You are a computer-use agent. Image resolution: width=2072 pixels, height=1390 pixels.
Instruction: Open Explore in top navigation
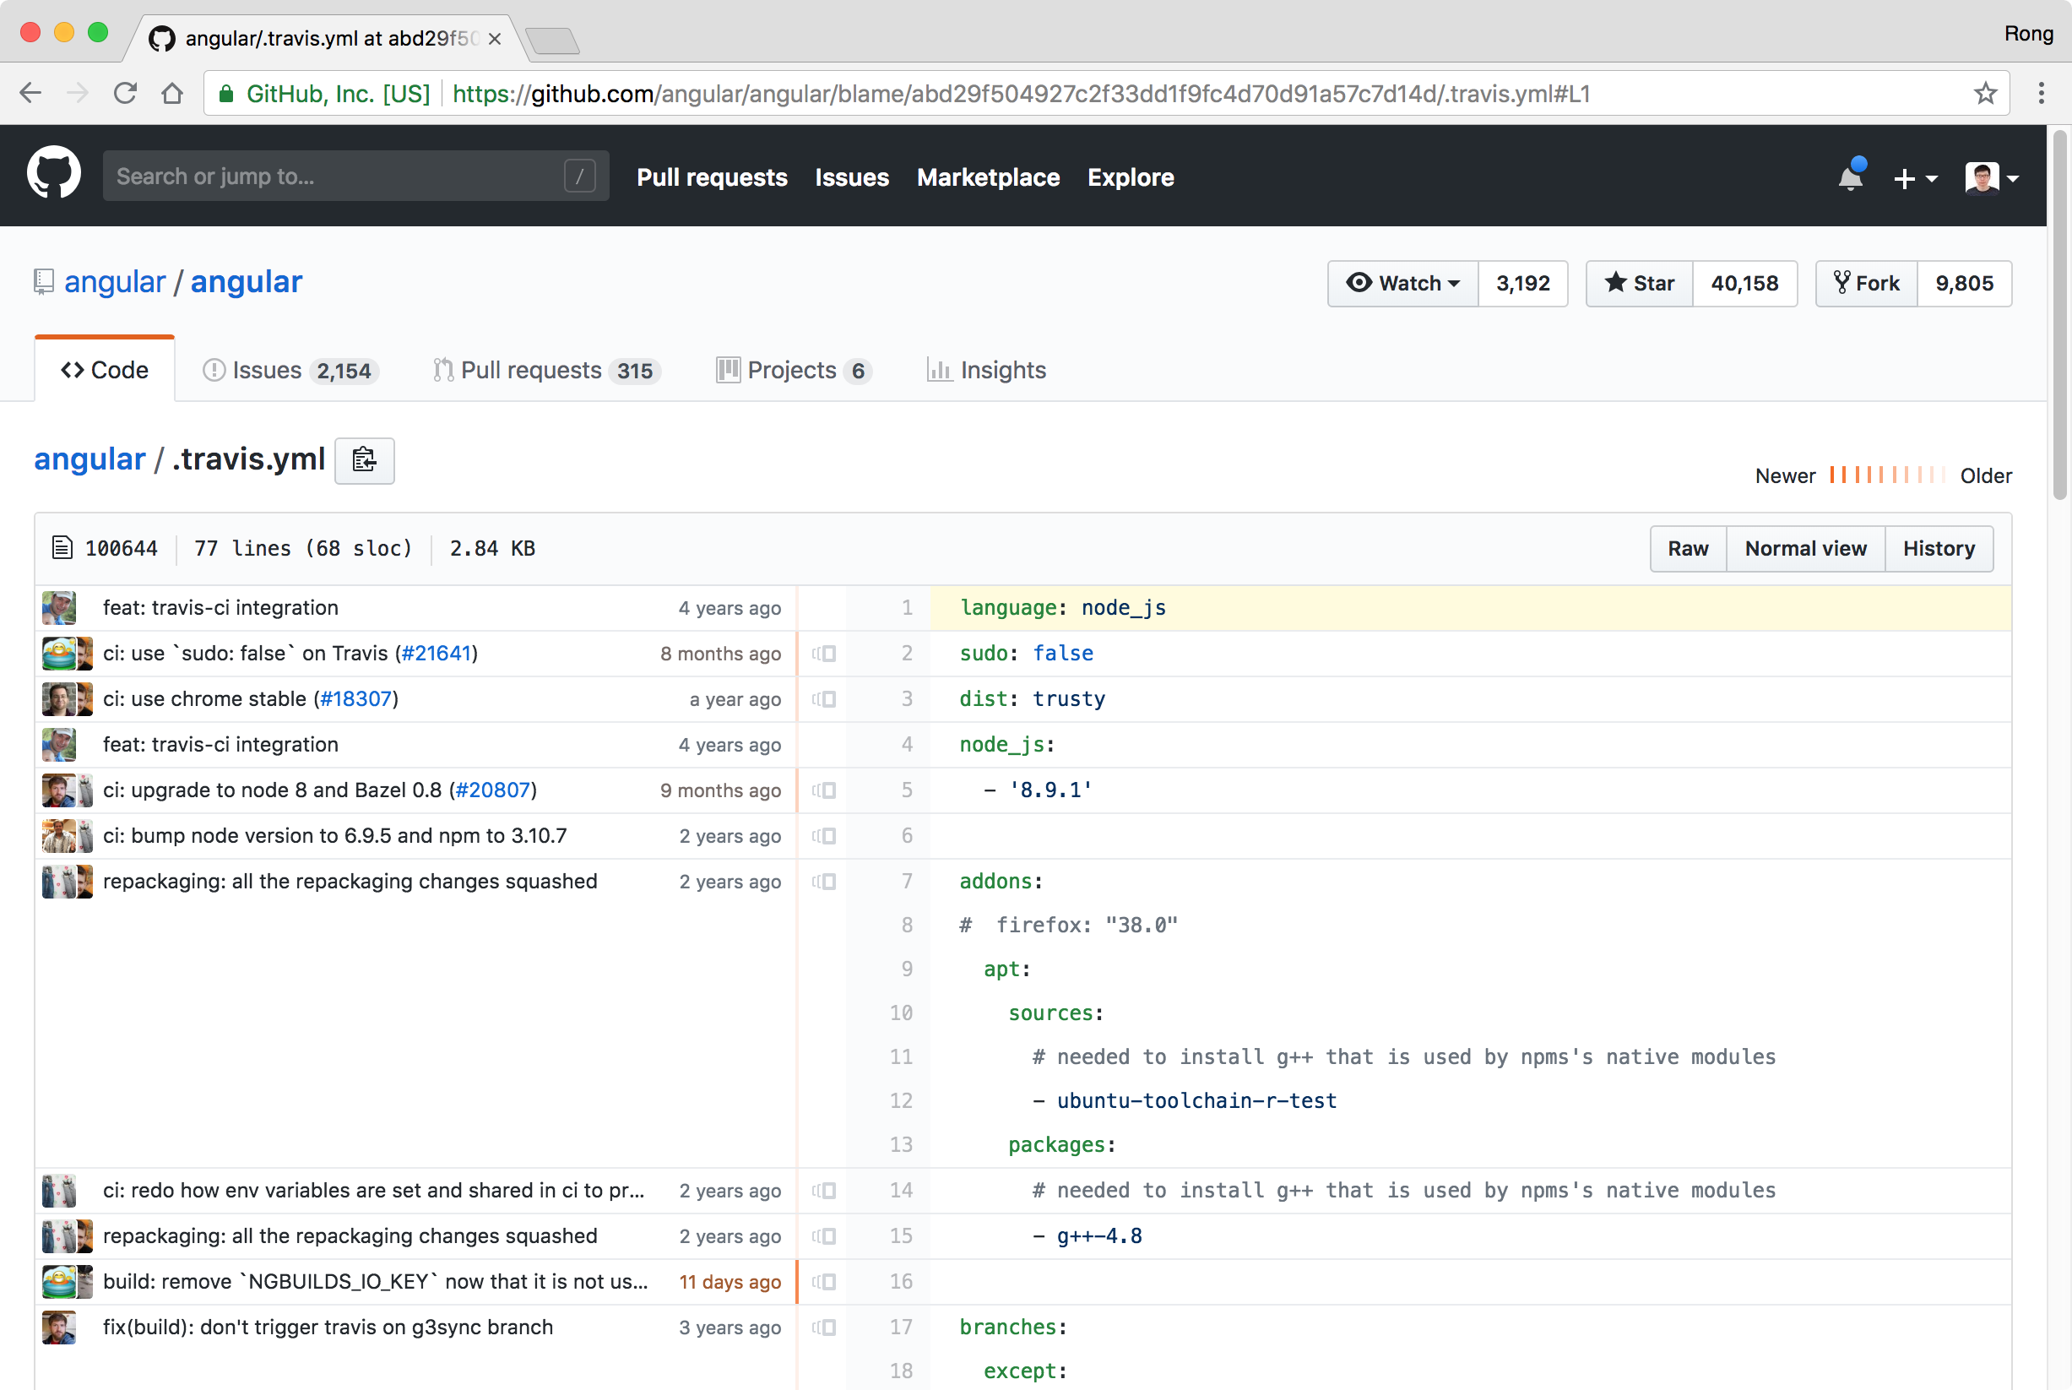coord(1130,177)
